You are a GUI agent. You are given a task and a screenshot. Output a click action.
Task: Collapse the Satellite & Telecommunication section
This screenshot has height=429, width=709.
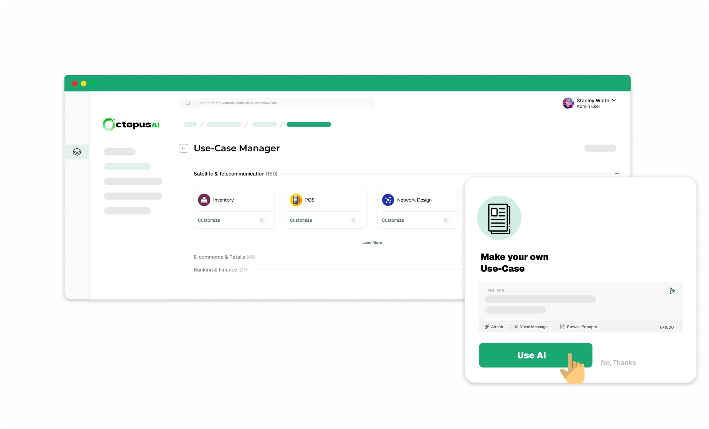click(x=616, y=174)
